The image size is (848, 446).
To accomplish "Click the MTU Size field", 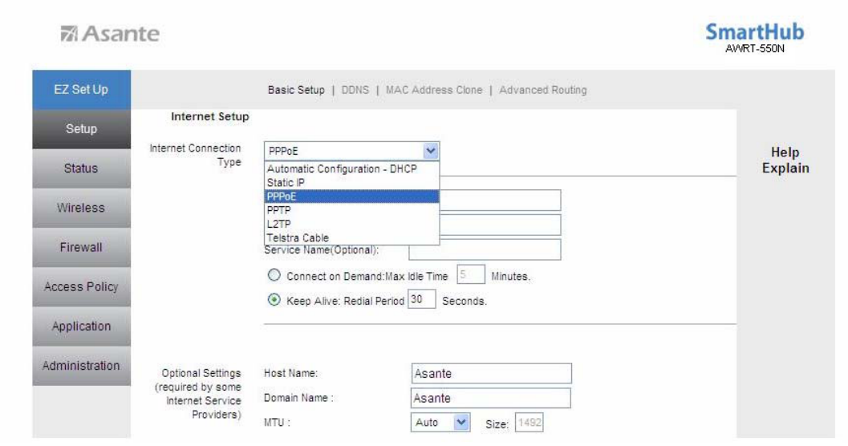I will click(529, 422).
